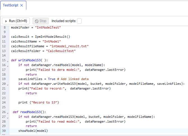The image size is (188, 136).
Task: Click the return statement on line 22
Action: click(31, 93)
